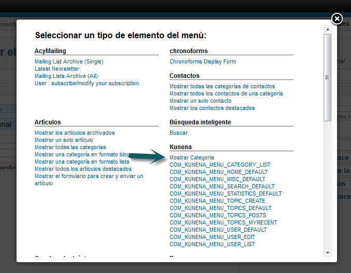Select User subscribe/modify your subscription link

pyautogui.click(x=86, y=83)
